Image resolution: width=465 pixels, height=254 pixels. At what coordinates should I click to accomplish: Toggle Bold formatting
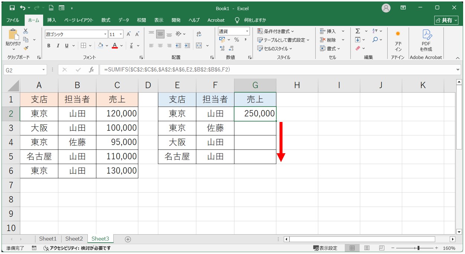[x=49, y=46]
